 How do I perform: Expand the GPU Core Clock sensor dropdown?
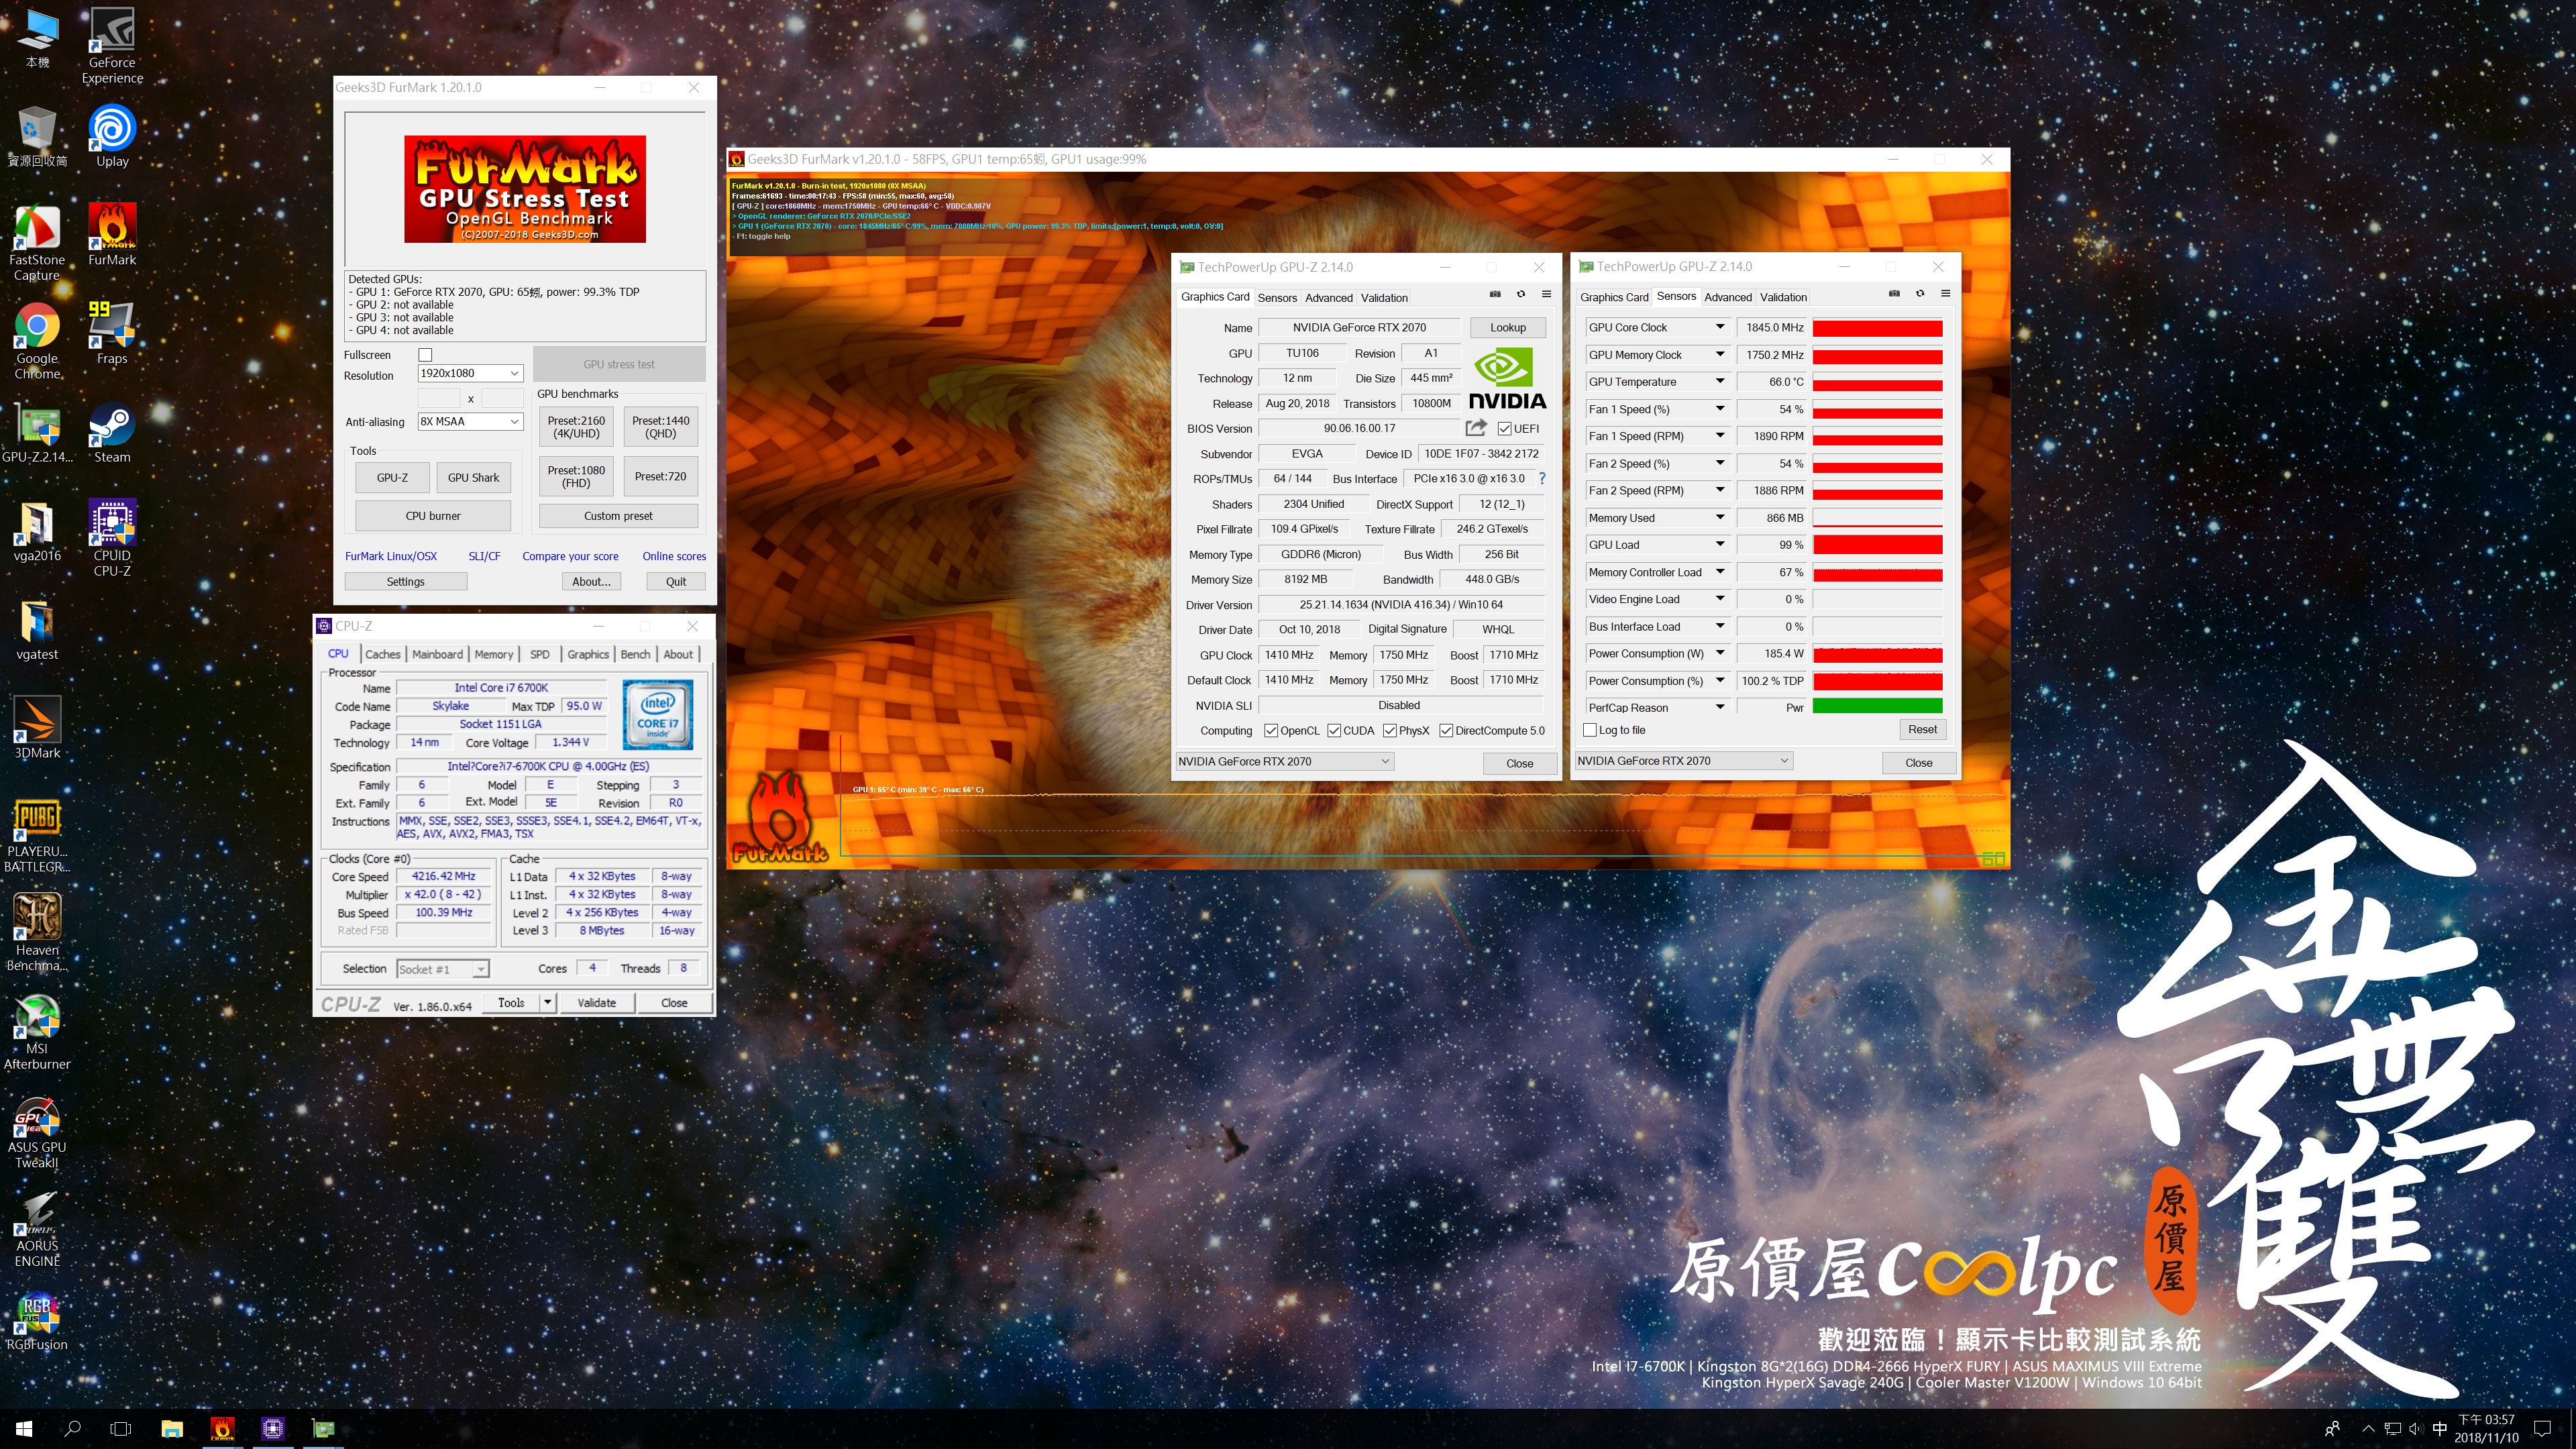pyautogui.click(x=1720, y=327)
